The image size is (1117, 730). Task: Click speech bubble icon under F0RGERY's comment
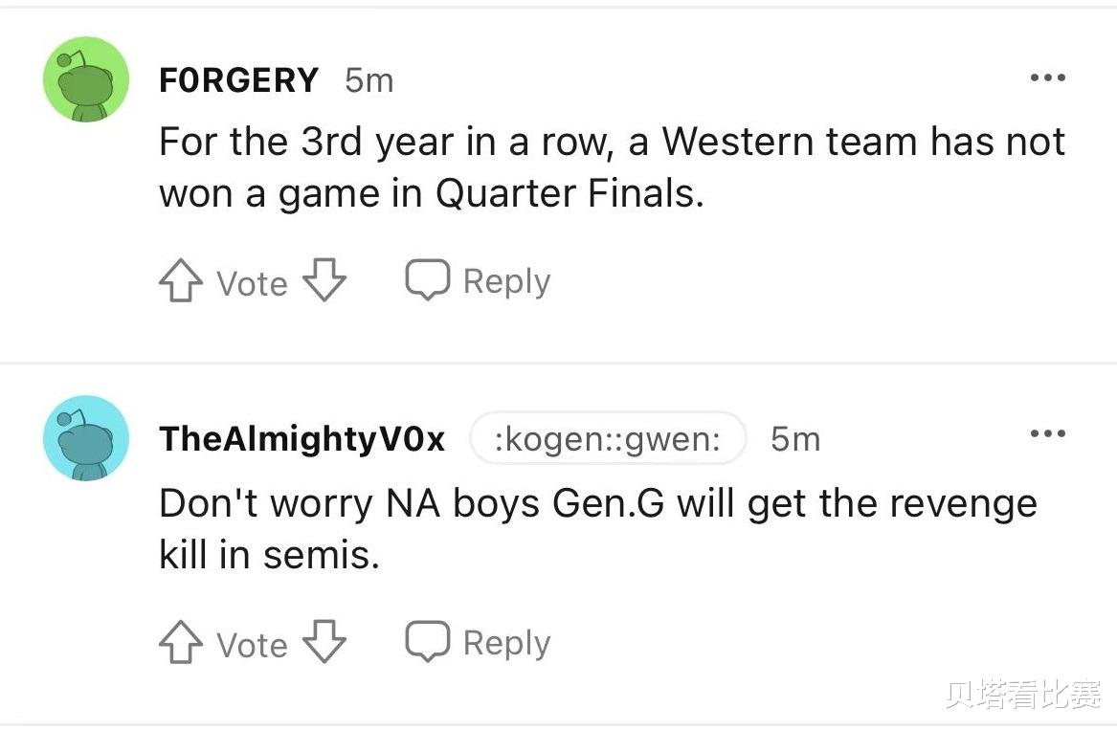click(x=428, y=279)
